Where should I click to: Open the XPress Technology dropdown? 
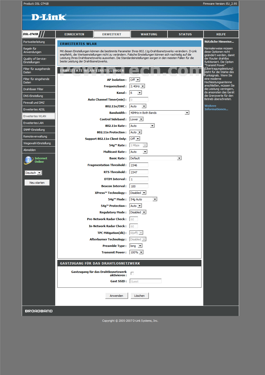point(138,193)
